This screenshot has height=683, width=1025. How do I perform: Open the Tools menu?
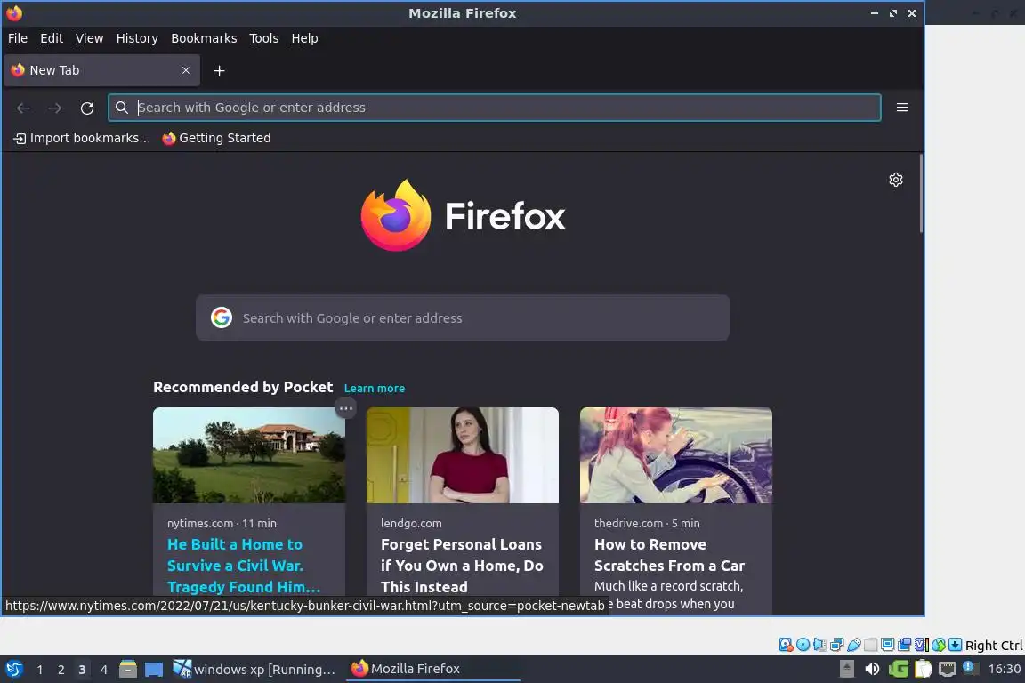(264, 38)
